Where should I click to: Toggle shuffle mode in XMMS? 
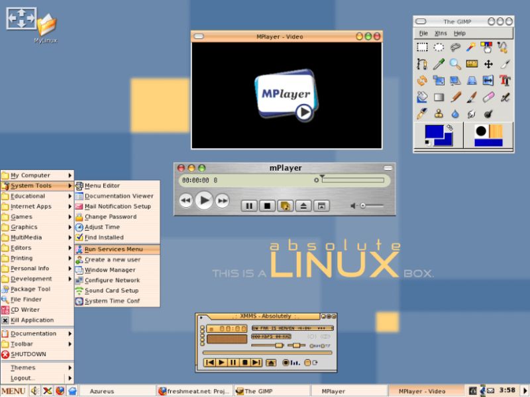311,346
